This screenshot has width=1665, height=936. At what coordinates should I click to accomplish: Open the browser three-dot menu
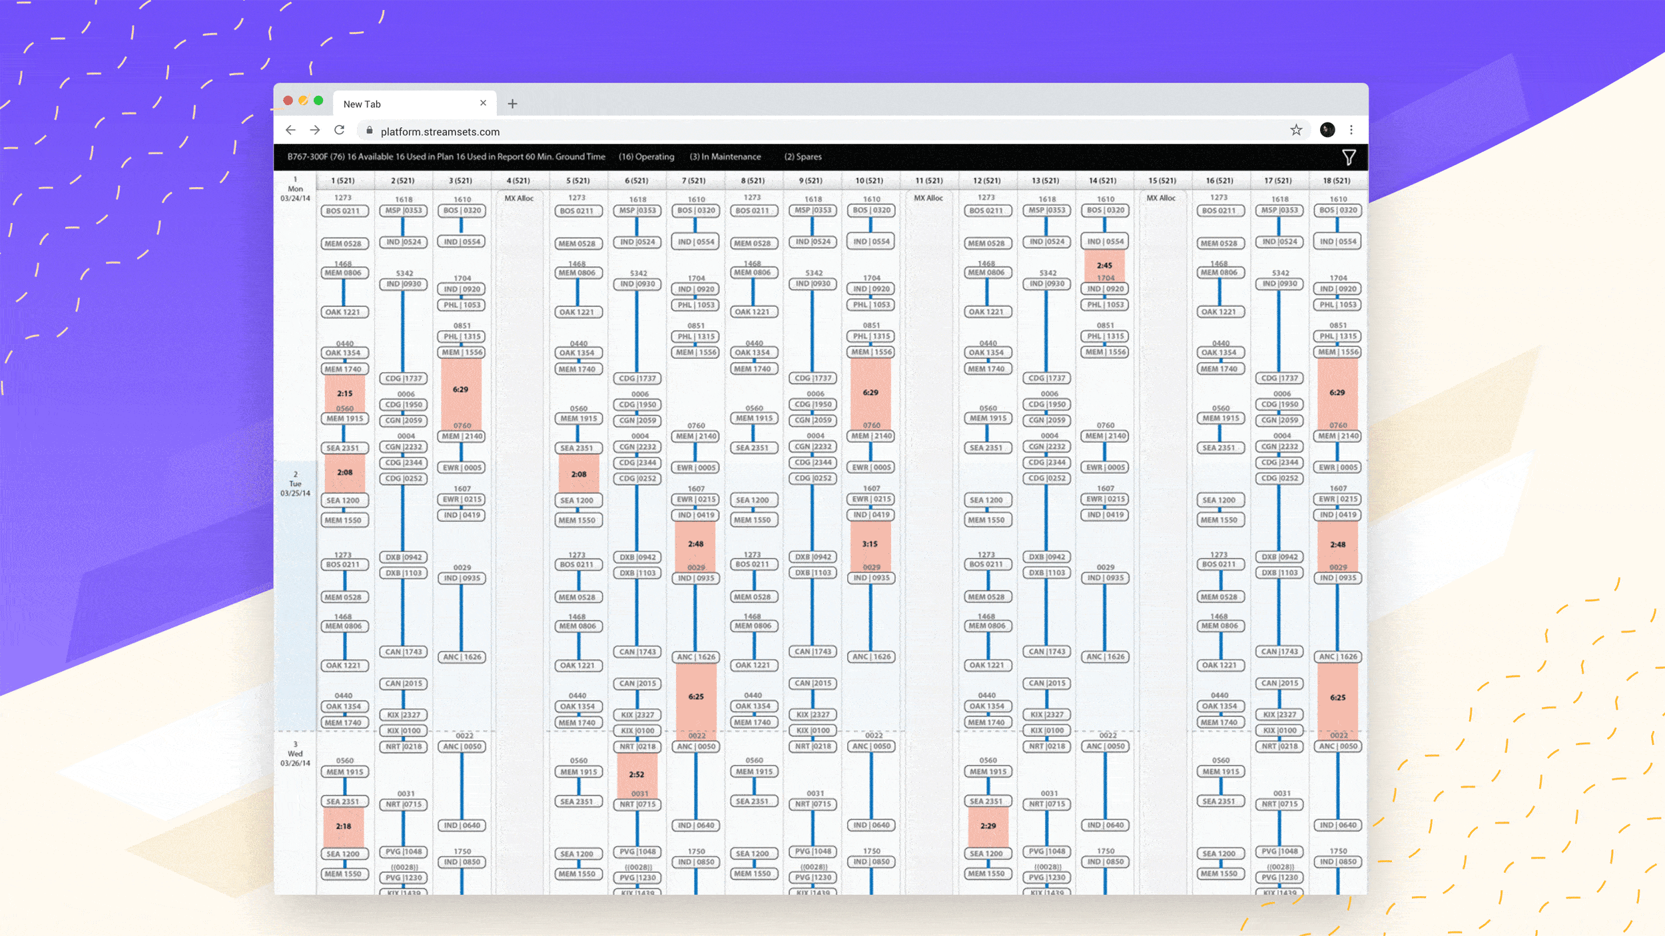pos(1351,130)
